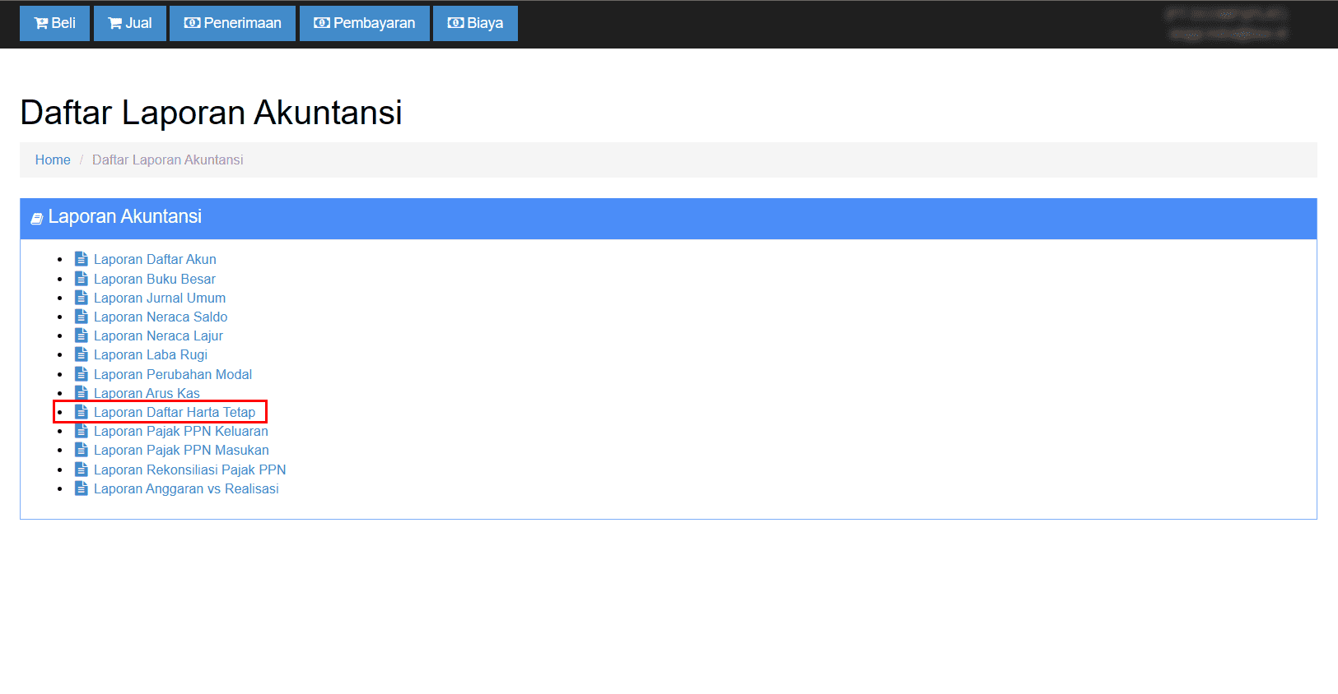Click the book icon in Laporan Akuntansi header
The width and height of the screenshot is (1338, 694).
(36, 218)
